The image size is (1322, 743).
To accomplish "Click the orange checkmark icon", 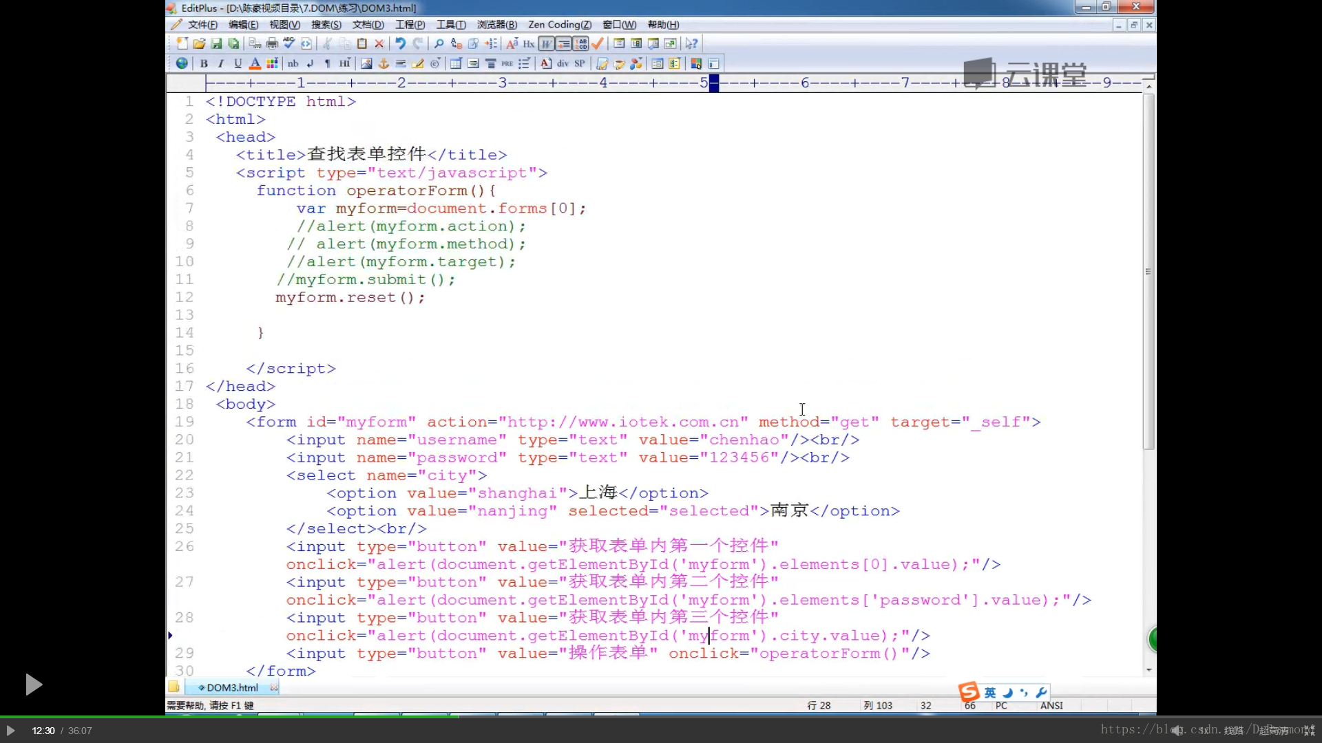I will [598, 43].
